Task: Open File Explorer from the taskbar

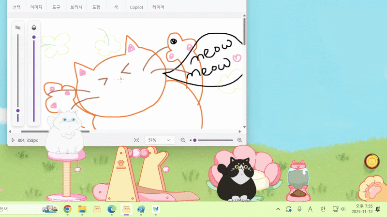Action: click(x=82, y=209)
